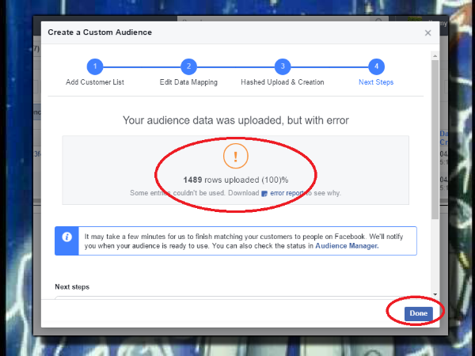Open the Audience Manager link
Image resolution: width=475 pixels, height=356 pixels.
[347, 246]
